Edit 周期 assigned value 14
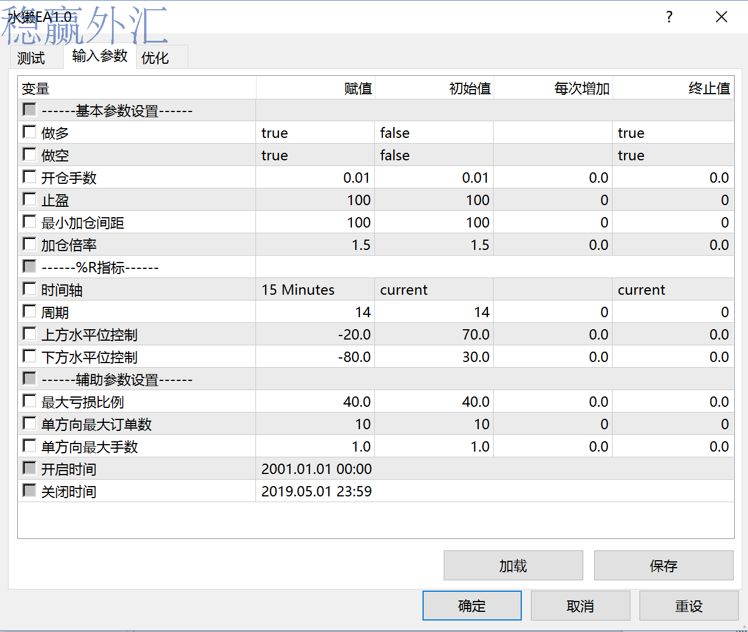This screenshot has width=748, height=632. (315, 312)
